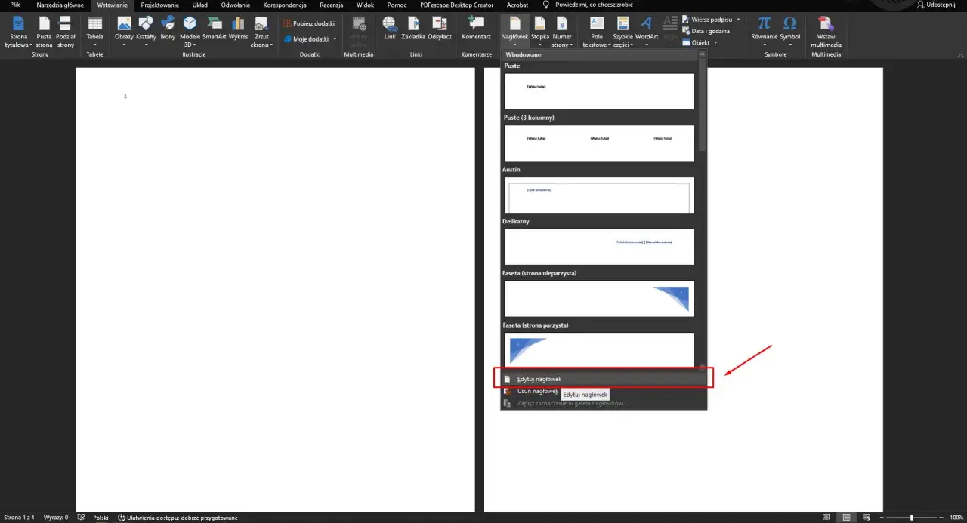Insert a cross-reference with Odsyłacz

pos(440,29)
